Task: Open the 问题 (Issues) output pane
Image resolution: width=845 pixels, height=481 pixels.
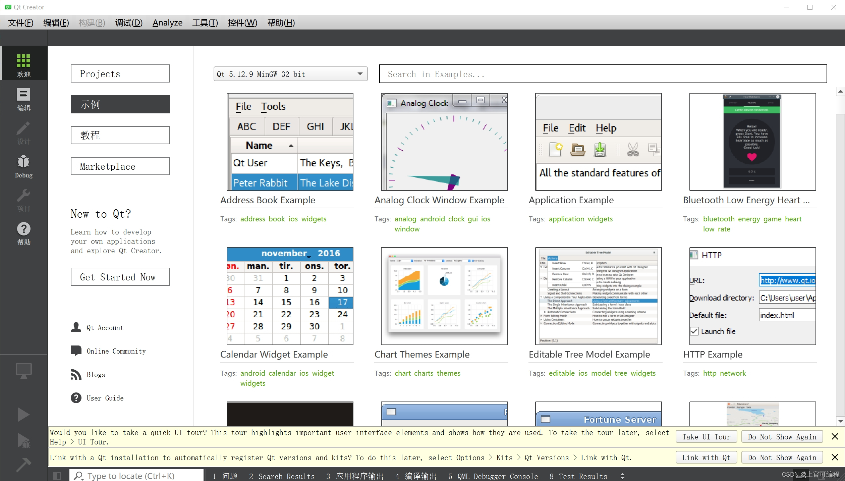Action: [x=225, y=476]
